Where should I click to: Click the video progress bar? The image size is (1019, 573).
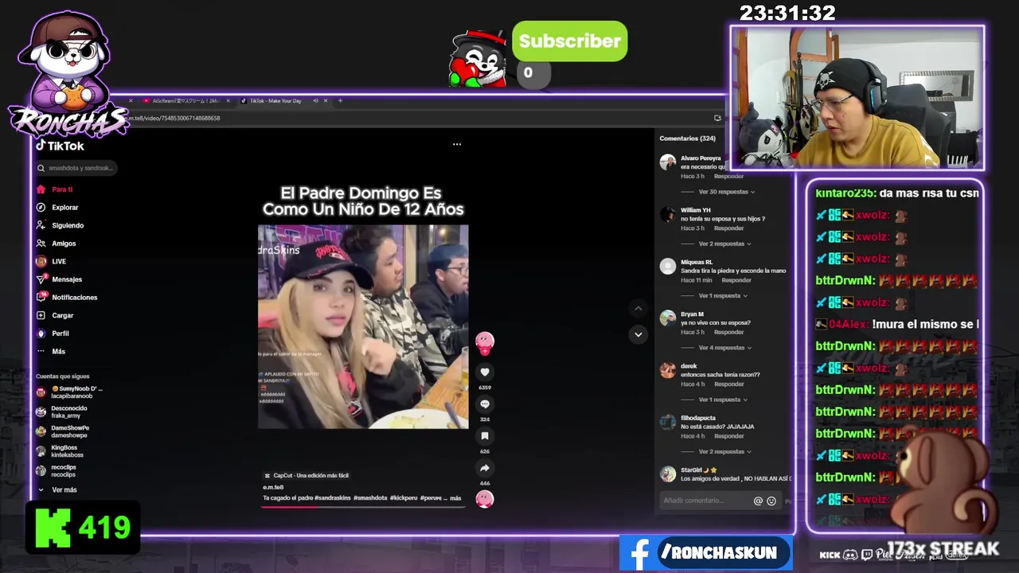click(x=362, y=506)
